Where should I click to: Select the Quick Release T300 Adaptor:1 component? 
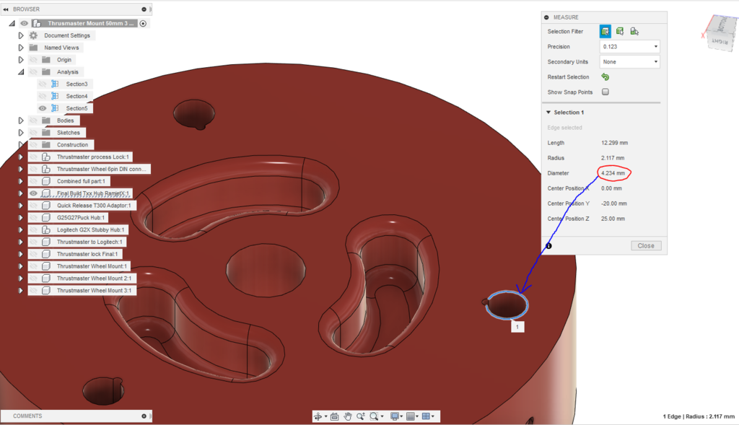[94, 206]
